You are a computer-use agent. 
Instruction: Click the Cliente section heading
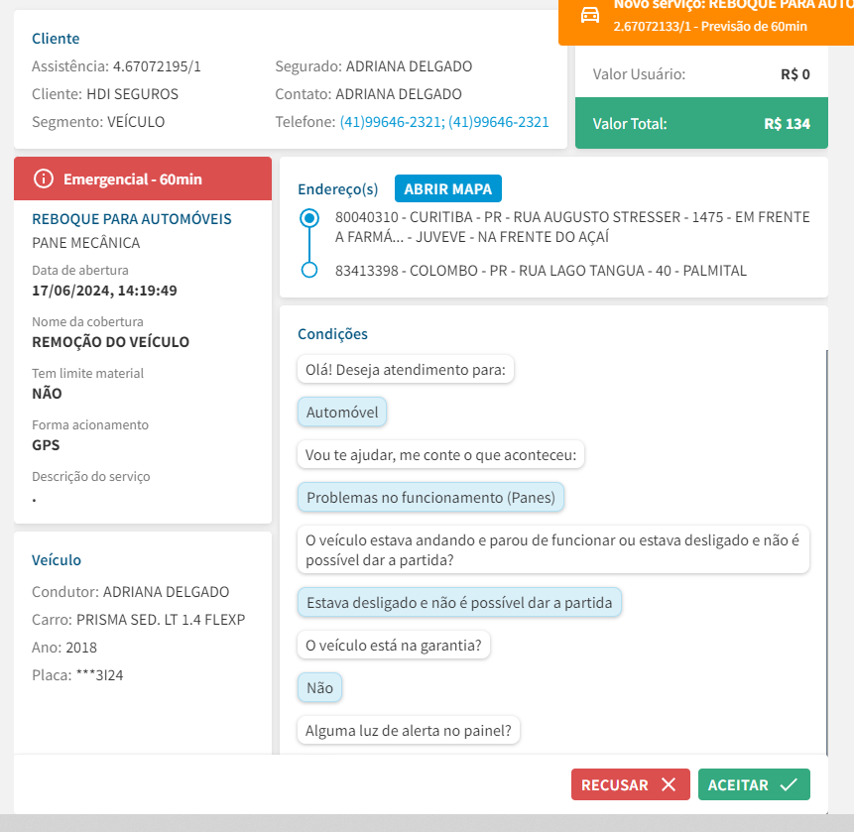pos(56,39)
